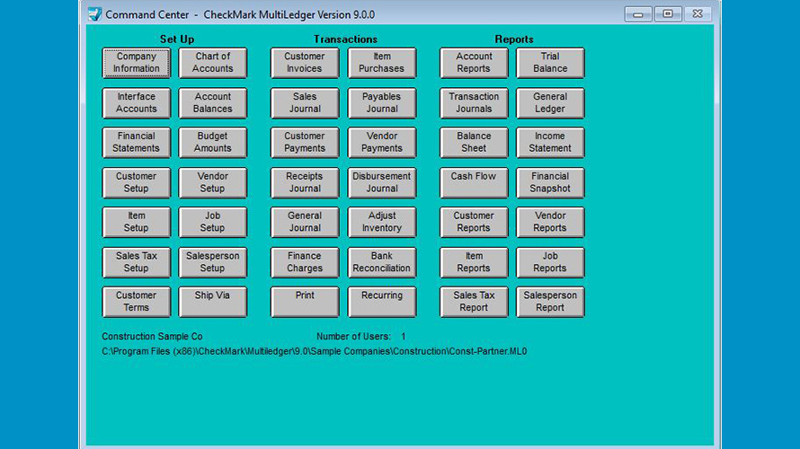This screenshot has width=800, height=449.
Task: Open Item Setup
Action: pyautogui.click(x=137, y=222)
